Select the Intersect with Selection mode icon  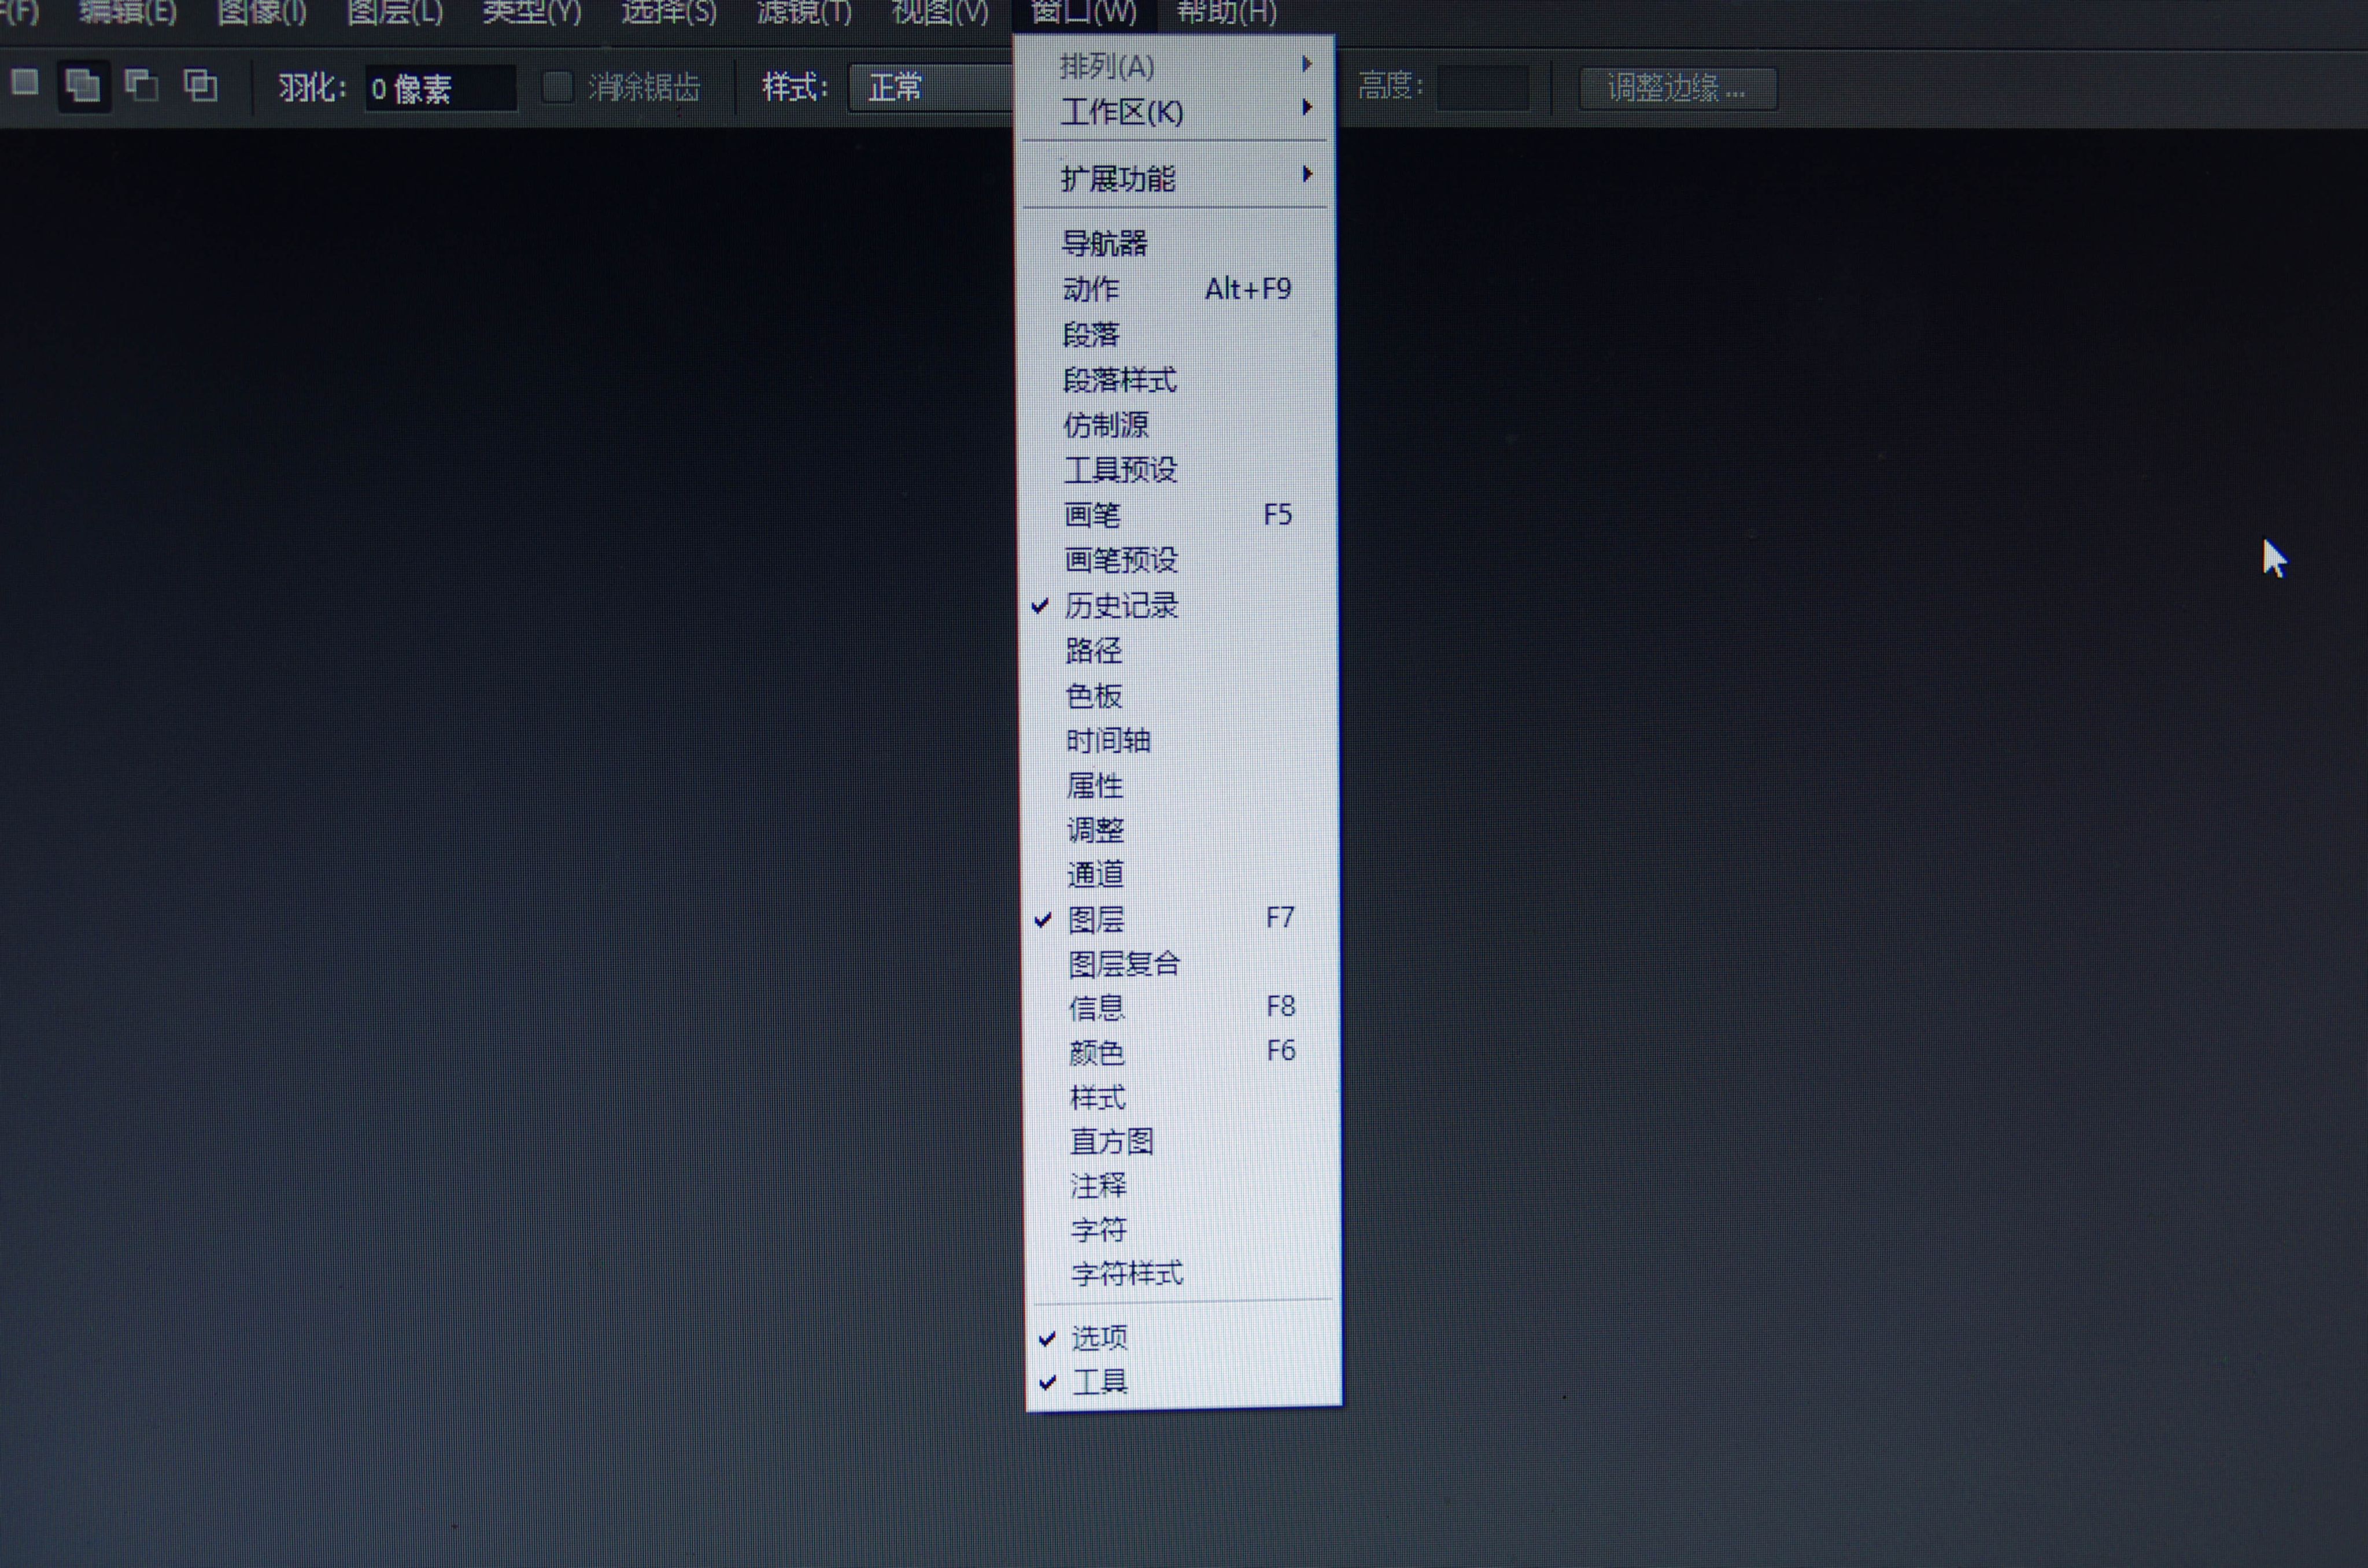(201, 86)
